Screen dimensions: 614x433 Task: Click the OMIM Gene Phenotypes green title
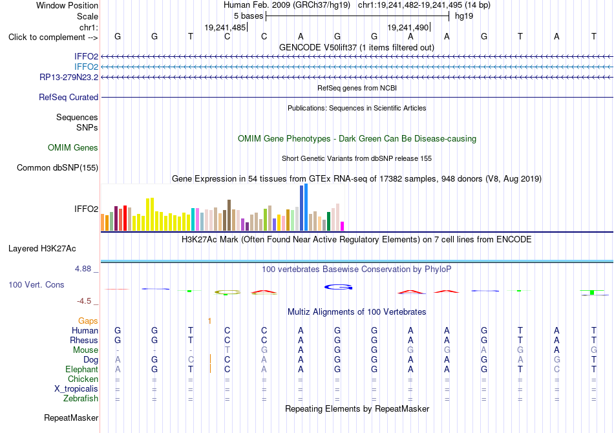point(357,138)
